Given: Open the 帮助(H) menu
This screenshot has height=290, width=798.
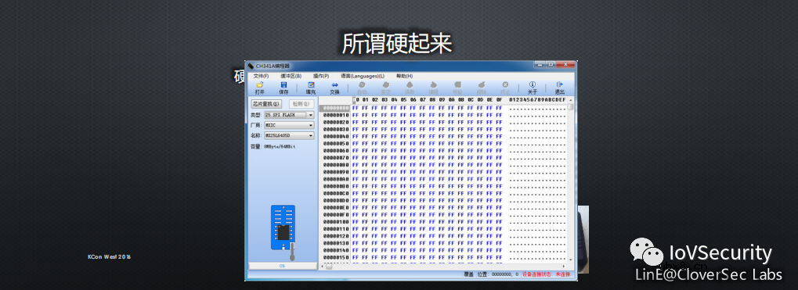Looking at the screenshot, I should point(404,76).
